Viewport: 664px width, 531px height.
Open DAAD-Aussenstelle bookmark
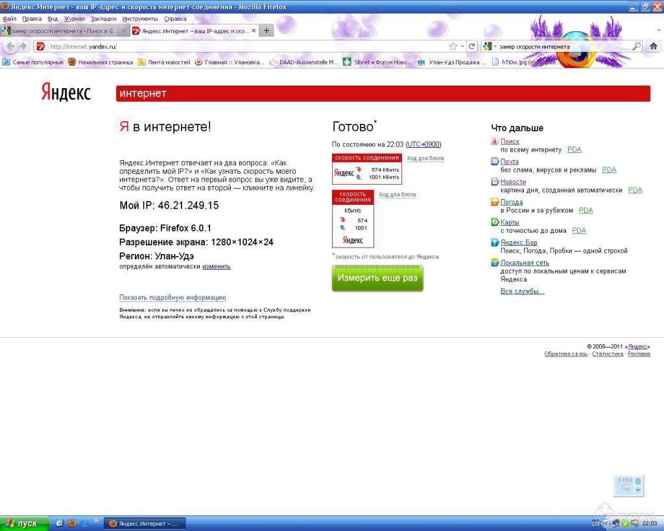(304, 62)
